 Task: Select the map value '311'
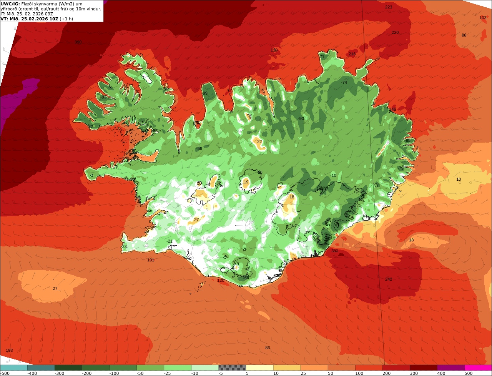335,251
